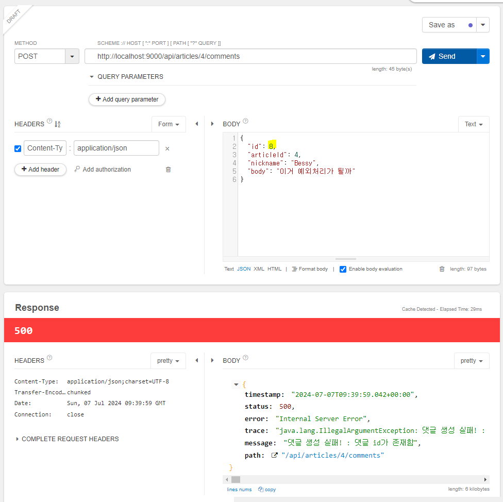
Task: Expand COMPLETE REQUEST HEADERS
Action: click(68, 439)
